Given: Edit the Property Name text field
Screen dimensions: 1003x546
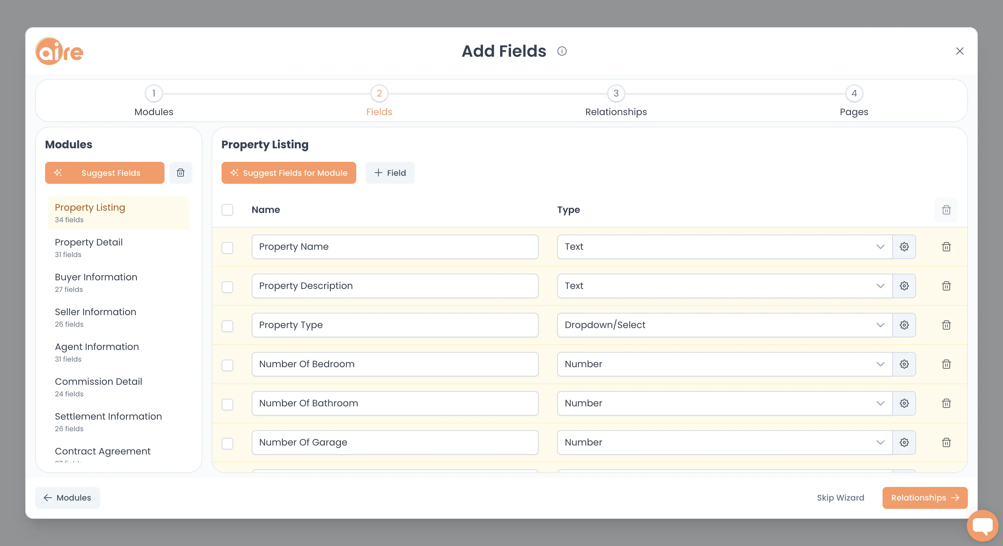Looking at the screenshot, I should pyautogui.click(x=395, y=246).
